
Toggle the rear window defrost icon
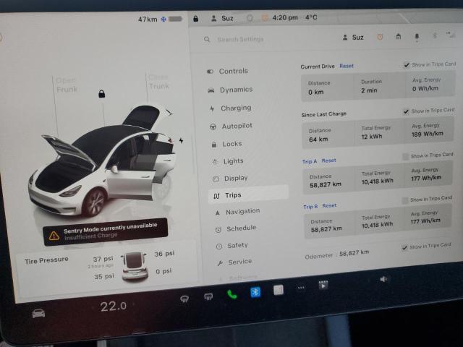[208, 296]
